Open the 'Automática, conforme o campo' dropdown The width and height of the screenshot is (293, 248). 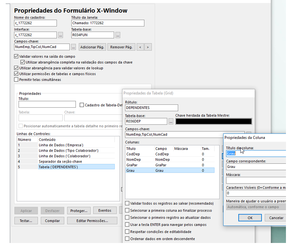click(x=255, y=207)
